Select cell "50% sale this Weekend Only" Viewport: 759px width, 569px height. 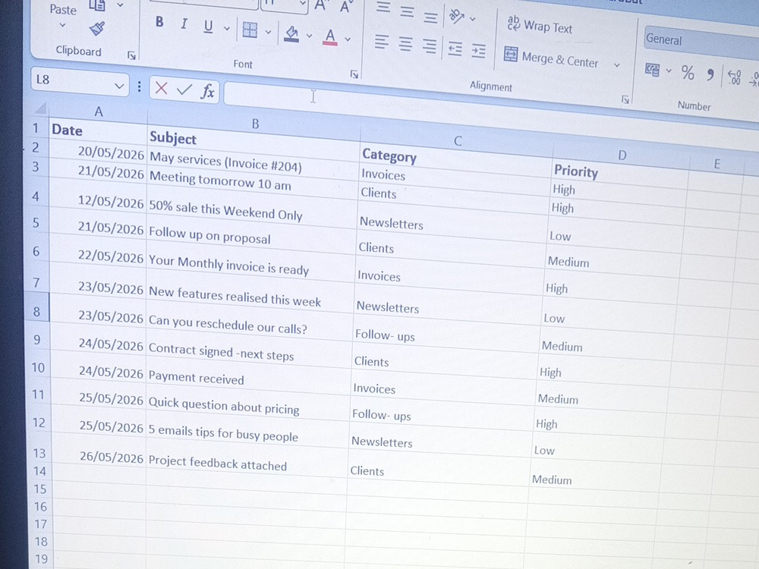point(252,211)
